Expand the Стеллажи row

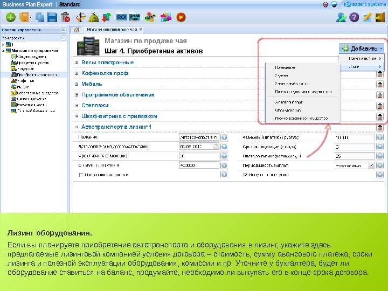tap(77, 106)
